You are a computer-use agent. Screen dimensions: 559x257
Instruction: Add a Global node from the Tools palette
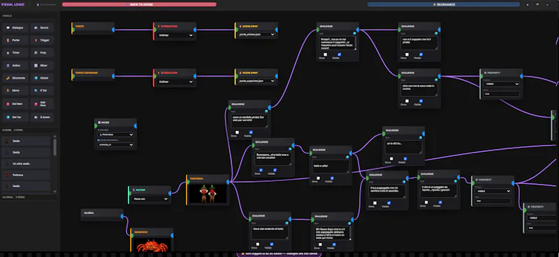(42, 78)
